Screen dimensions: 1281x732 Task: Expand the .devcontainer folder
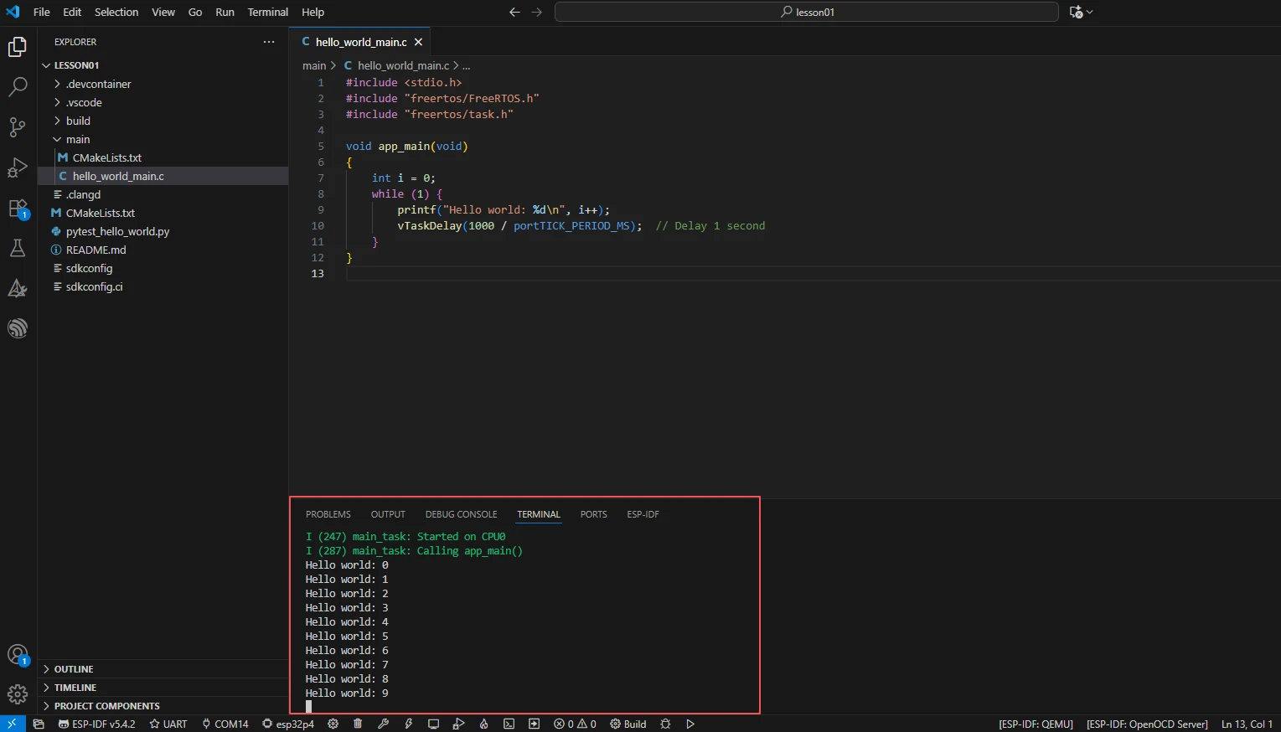click(x=98, y=84)
